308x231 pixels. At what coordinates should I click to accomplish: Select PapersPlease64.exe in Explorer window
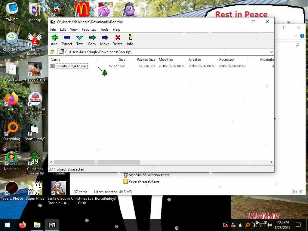coord(141,181)
